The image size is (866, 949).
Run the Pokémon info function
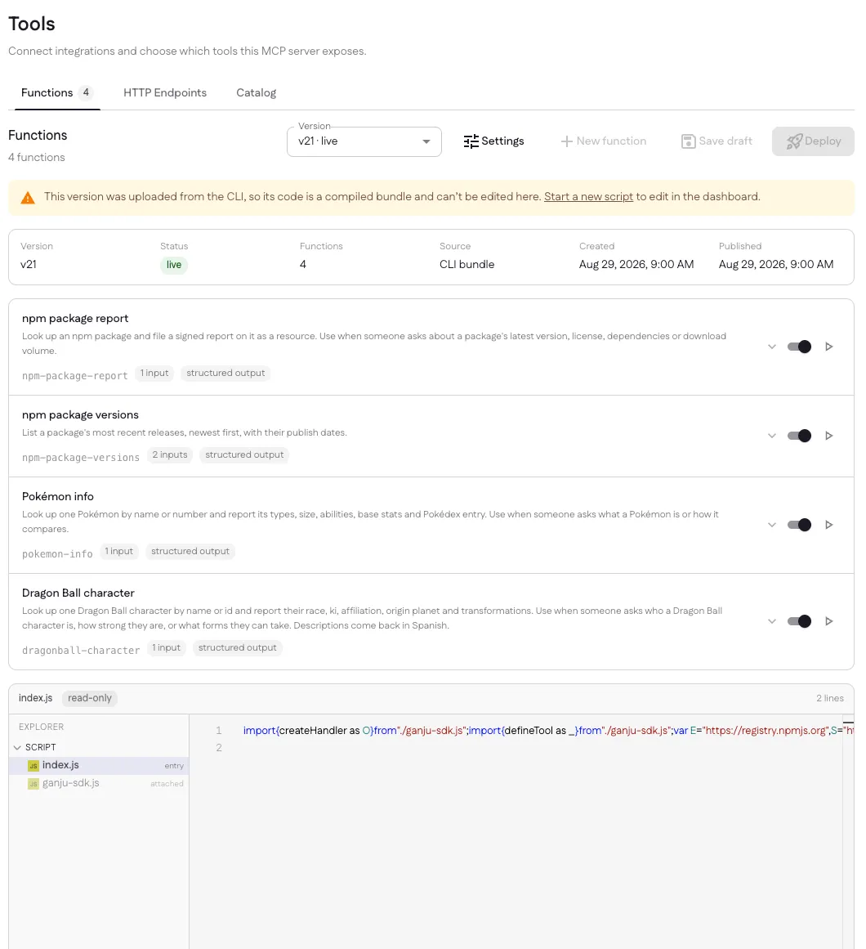(828, 525)
